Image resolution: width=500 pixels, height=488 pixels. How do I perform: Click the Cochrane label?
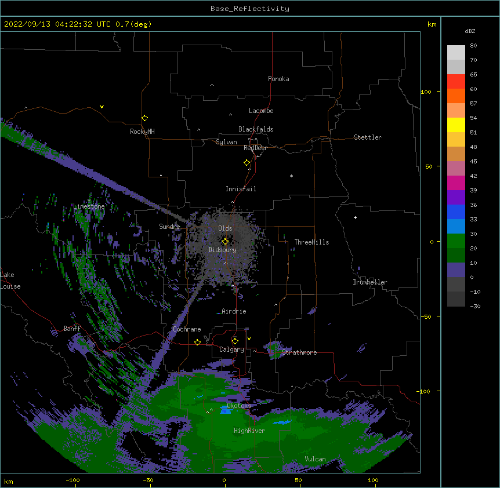(187, 329)
